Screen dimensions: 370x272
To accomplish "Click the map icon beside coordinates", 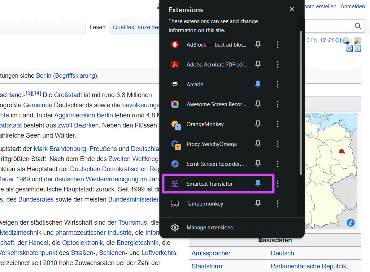I will point(357,40).
